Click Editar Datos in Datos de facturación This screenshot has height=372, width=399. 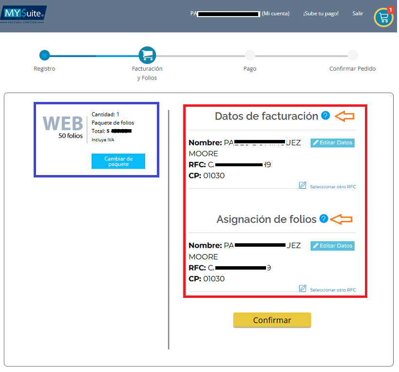click(332, 143)
